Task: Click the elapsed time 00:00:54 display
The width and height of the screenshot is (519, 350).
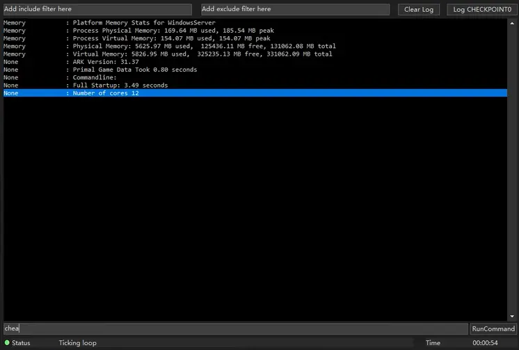Action: 484,343
